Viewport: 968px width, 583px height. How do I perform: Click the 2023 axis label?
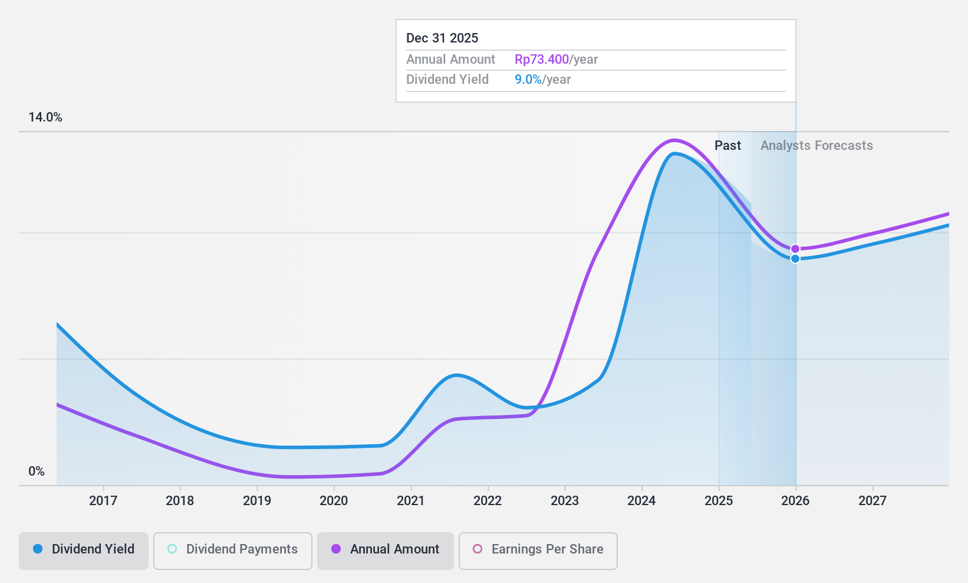(x=565, y=501)
